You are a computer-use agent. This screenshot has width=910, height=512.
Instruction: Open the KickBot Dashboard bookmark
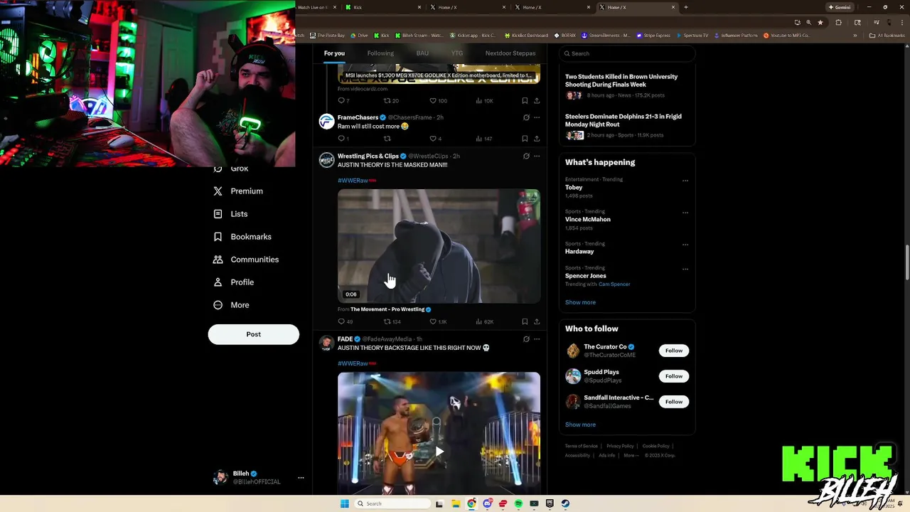pyautogui.click(x=527, y=36)
